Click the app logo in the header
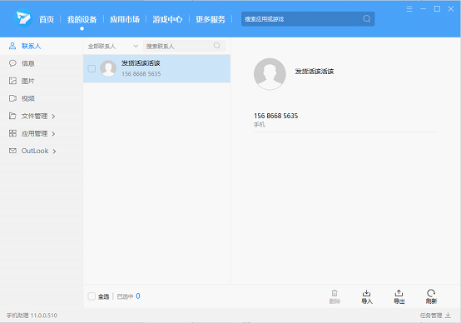Screen dimensions: 461x323 click(23, 18)
